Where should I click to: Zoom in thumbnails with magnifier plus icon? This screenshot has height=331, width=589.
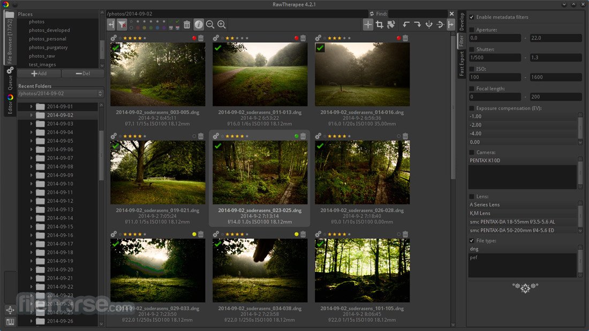221,25
